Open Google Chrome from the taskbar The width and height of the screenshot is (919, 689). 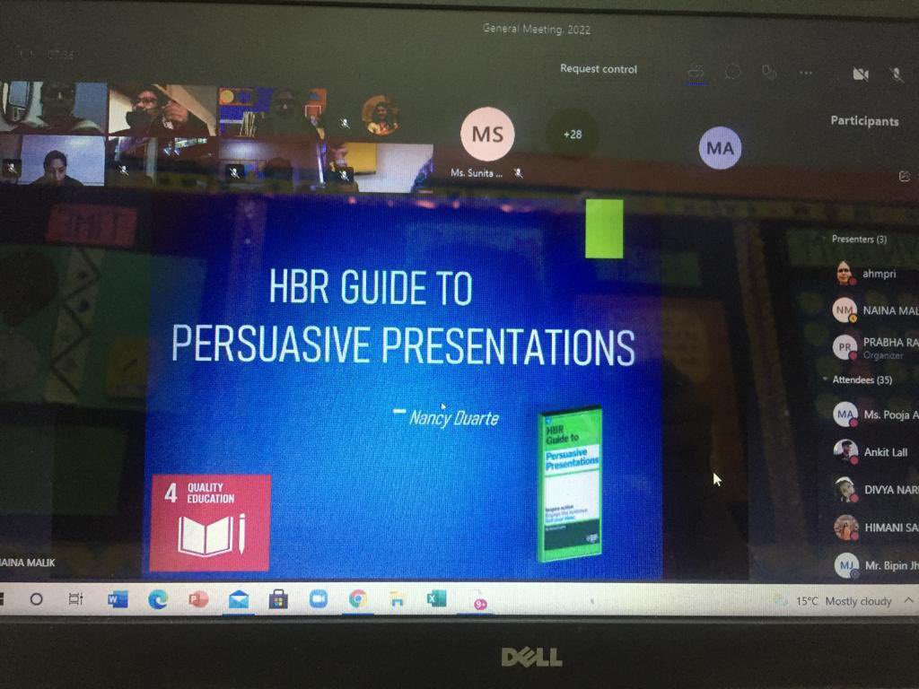(x=357, y=598)
